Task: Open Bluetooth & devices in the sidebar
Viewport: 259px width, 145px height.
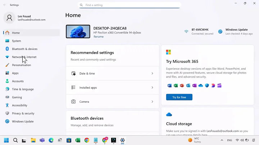Action: (31, 49)
